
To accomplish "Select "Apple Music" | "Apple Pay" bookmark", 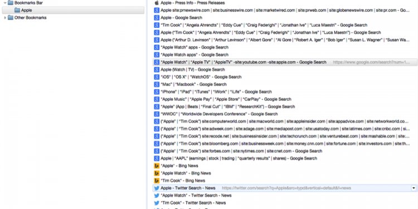I will click(x=226, y=99).
